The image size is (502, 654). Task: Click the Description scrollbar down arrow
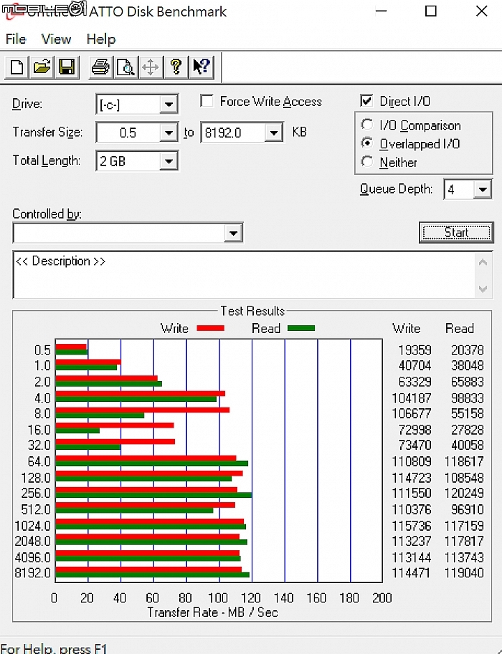482,288
